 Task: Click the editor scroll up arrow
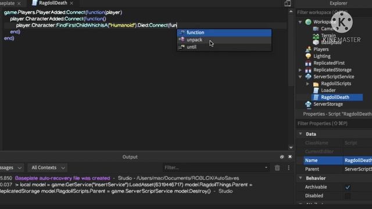[x=291, y=12]
